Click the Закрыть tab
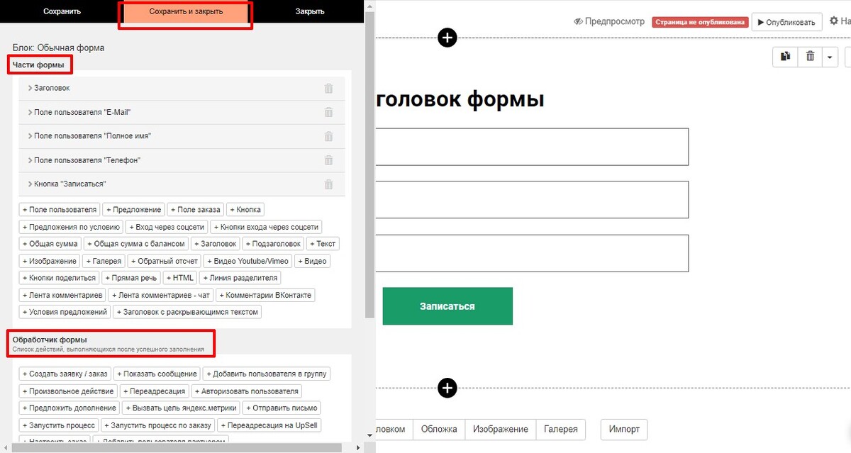Screen dimensions: 851x453 (x=310, y=11)
